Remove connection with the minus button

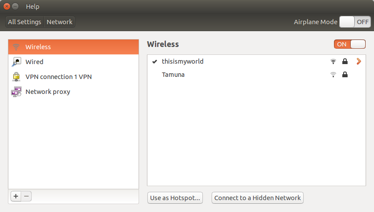coord(26,196)
